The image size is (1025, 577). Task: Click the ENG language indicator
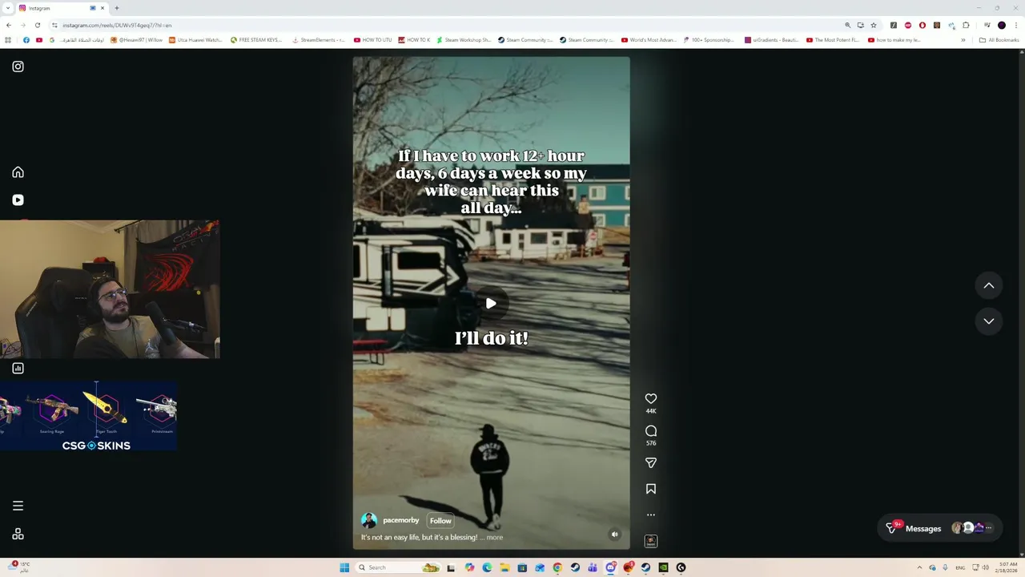(x=960, y=567)
